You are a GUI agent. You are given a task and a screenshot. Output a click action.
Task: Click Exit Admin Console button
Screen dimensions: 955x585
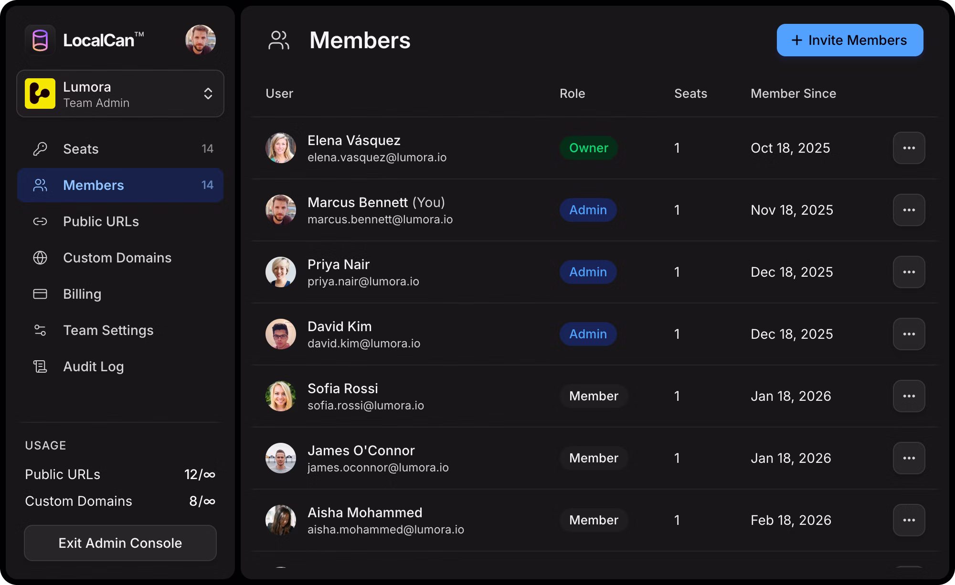(x=120, y=543)
